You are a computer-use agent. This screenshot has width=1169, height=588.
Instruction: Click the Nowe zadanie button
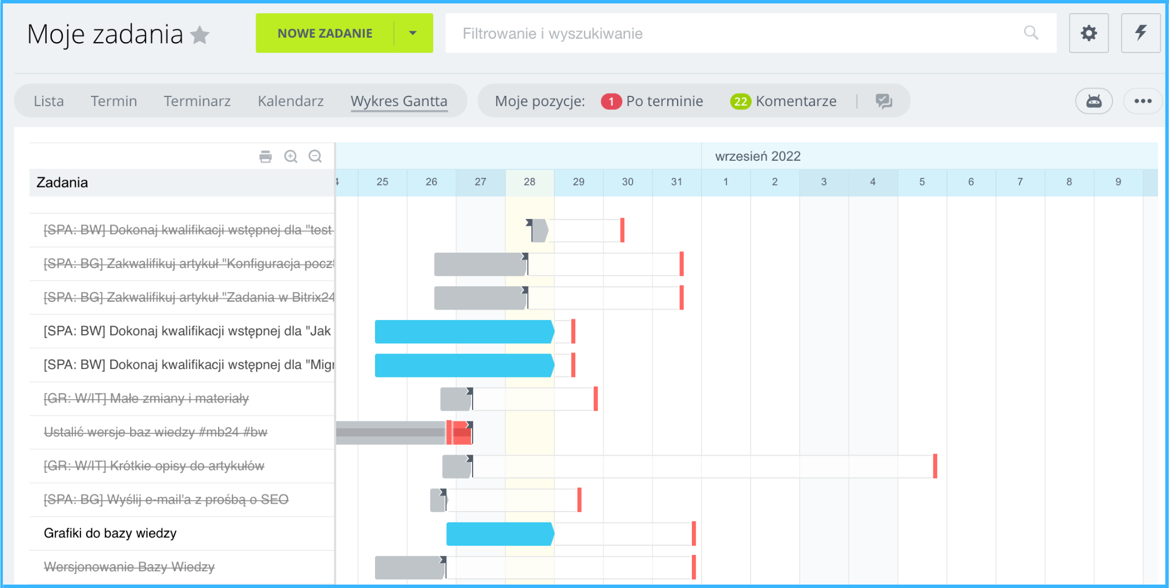pos(325,33)
